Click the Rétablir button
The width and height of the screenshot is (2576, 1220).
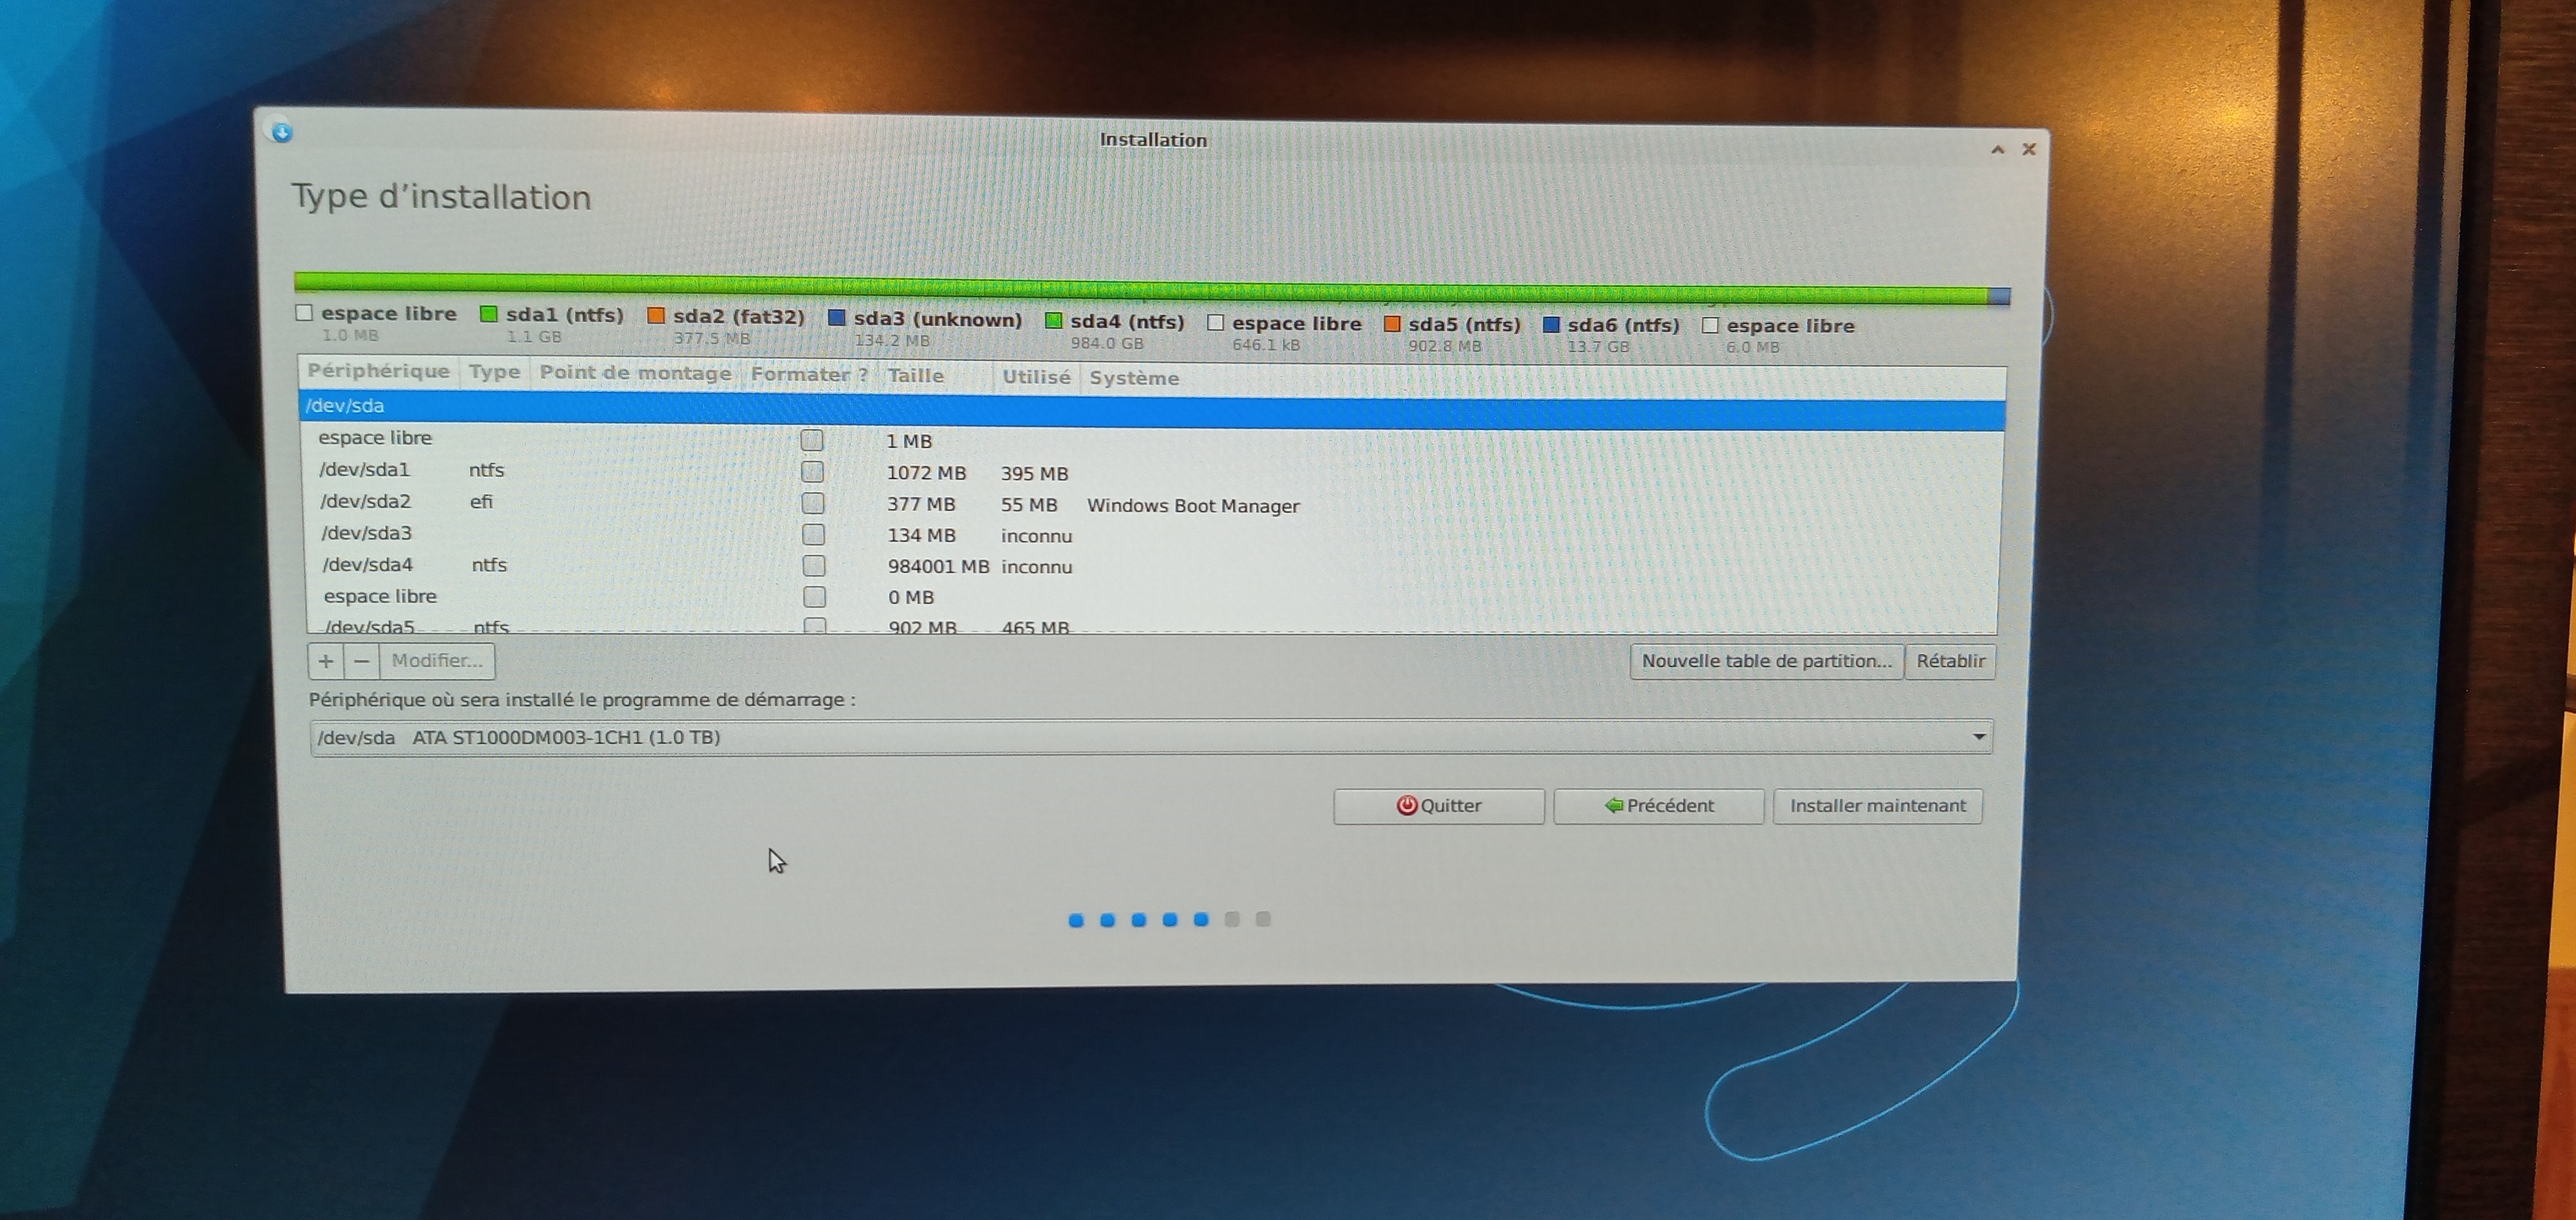pos(1950,661)
